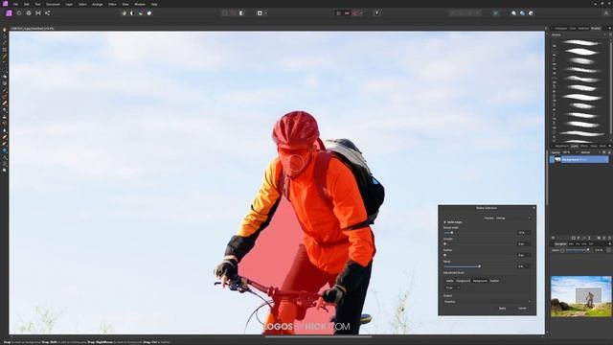The width and height of the screenshot is (613, 345).
Task: Open the Select menu
Action: tap(82, 4)
